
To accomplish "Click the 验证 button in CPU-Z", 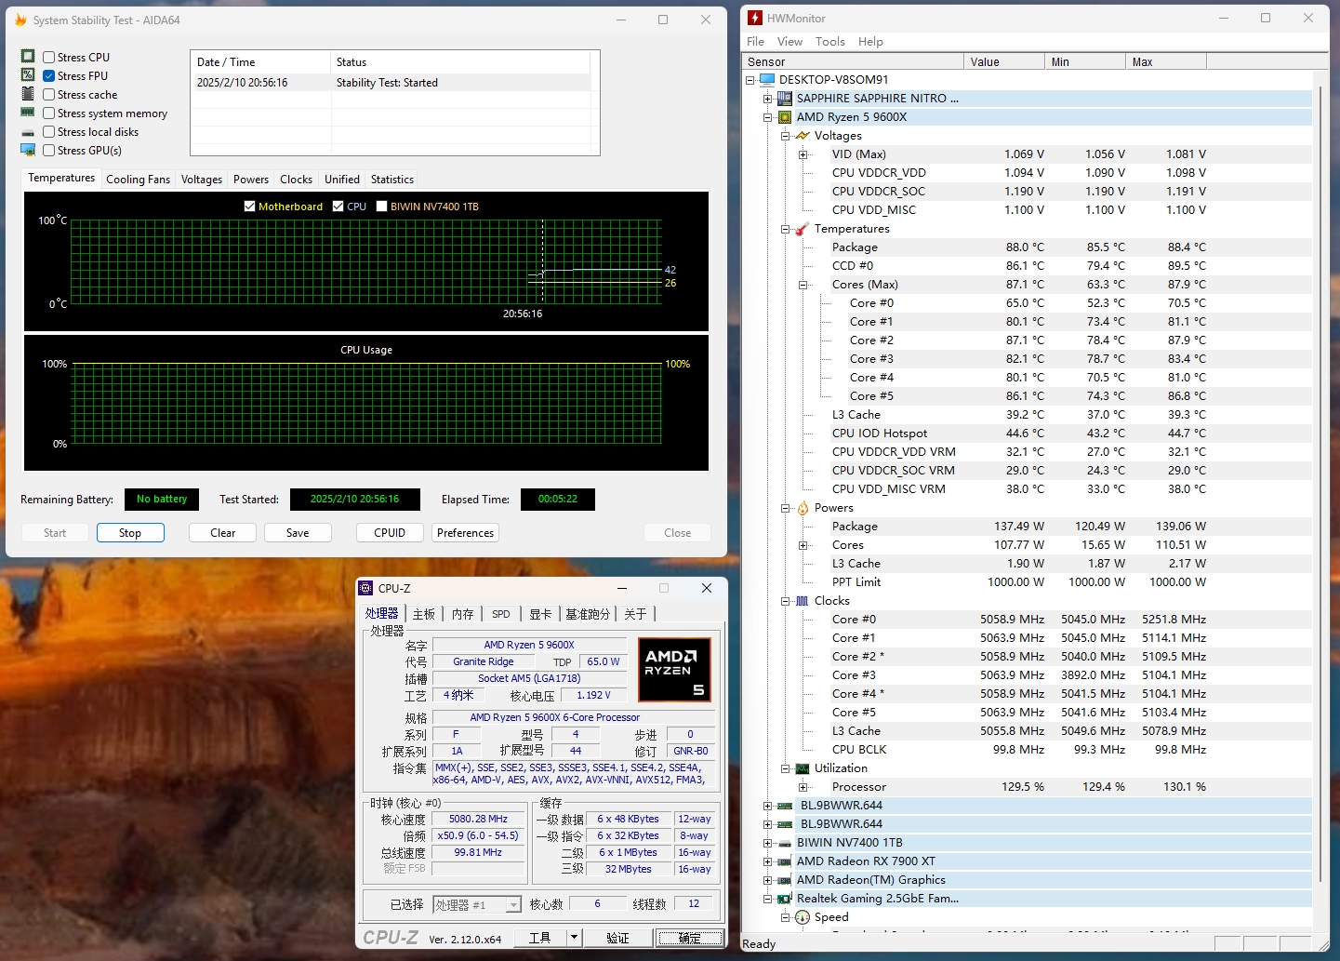I will coord(617,938).
